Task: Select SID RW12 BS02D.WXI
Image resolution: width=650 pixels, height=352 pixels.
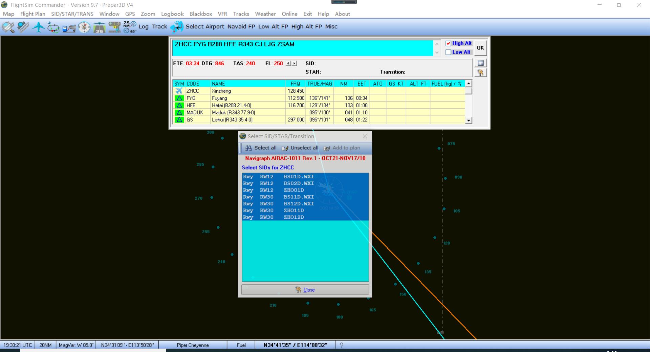Action: tap(305, 183)
